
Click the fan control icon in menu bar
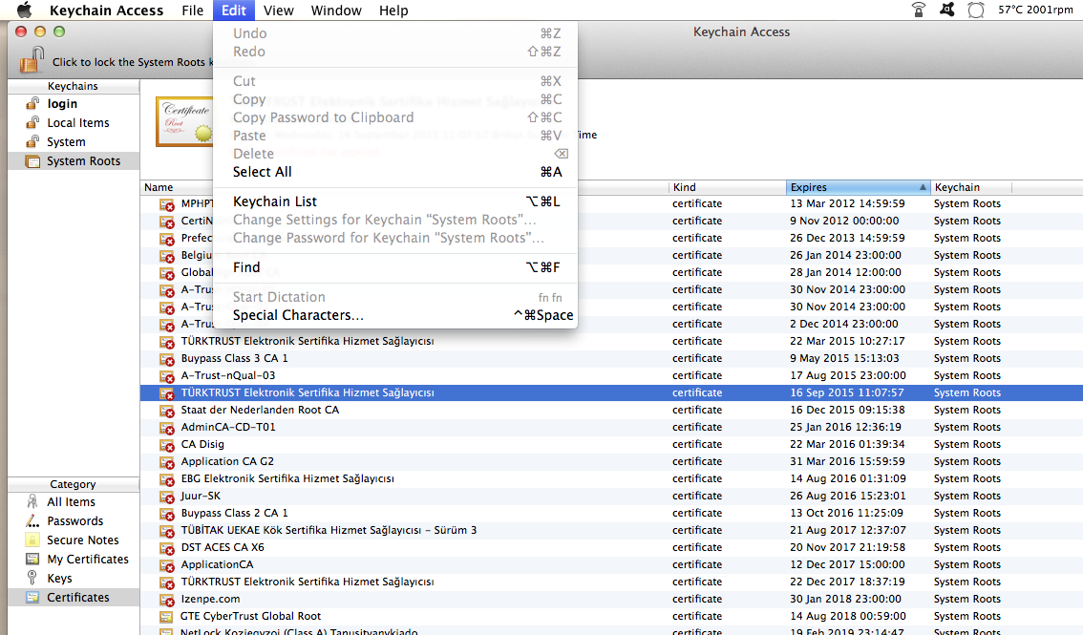click(x=947, y=10)
